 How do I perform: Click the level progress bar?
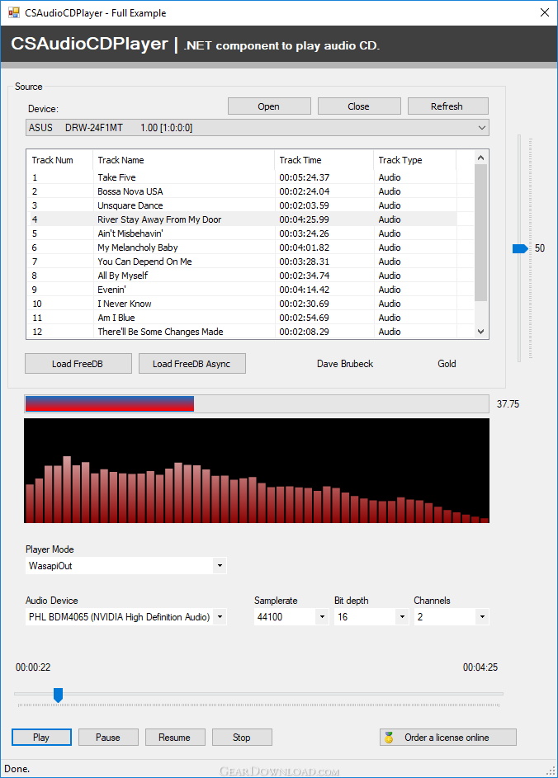tap(257, 404)
